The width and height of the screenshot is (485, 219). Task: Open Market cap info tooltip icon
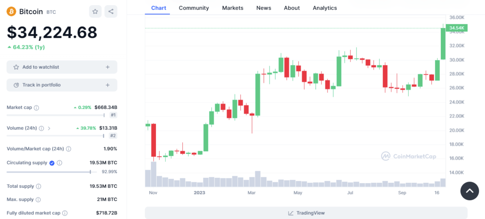click(x=36, y=108)
